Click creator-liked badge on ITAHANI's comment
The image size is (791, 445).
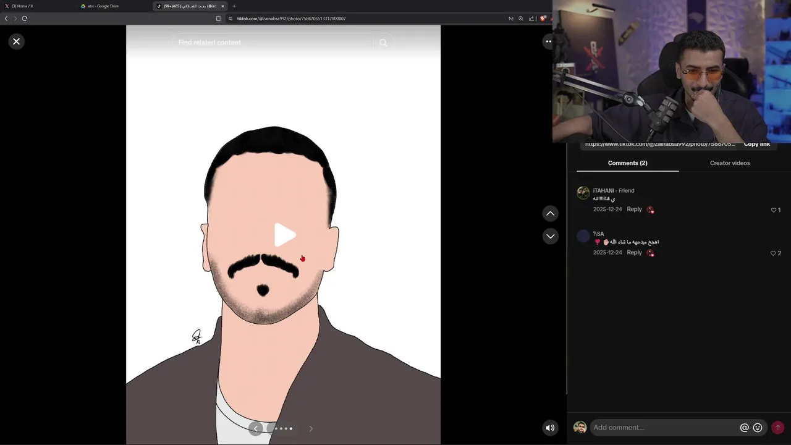(x=650, y=210)
